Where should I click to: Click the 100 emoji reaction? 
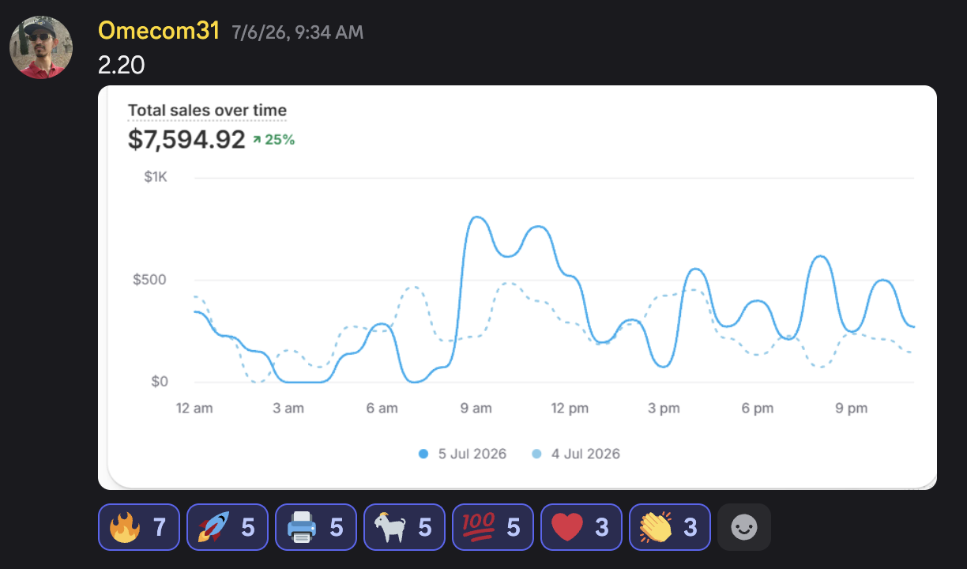coord(493,527)
